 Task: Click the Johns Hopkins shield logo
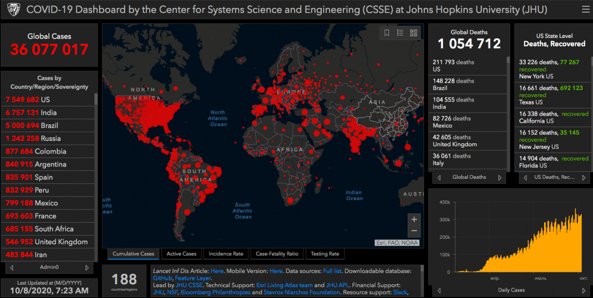tap(13, 10)
